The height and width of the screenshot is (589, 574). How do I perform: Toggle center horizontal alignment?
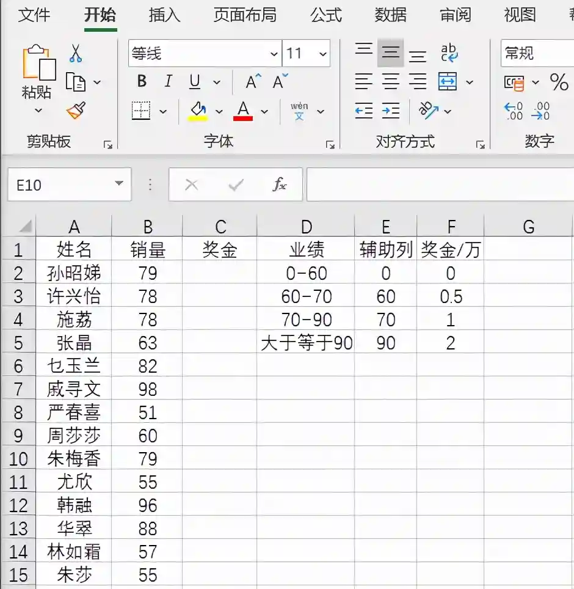[x=391, y=82]
